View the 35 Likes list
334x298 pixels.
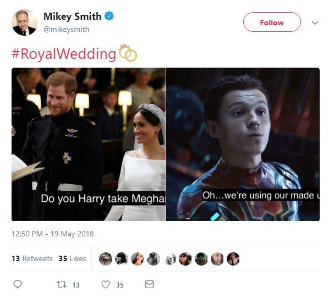[72, 258]
